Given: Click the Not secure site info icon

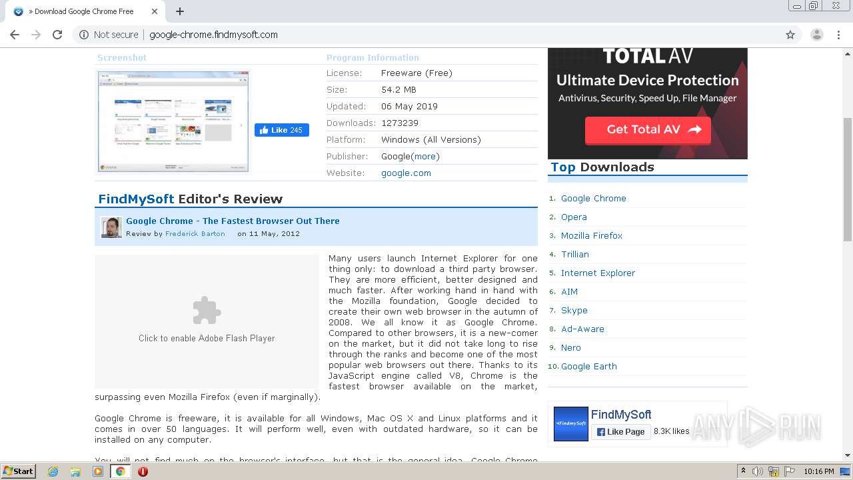Looking at the screenshot, I should (x=84, y=35).
